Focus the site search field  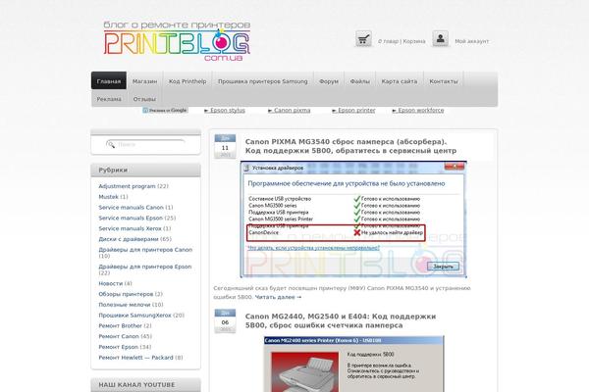(145, 144)
